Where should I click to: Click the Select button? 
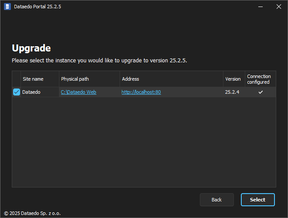(258, 200)
